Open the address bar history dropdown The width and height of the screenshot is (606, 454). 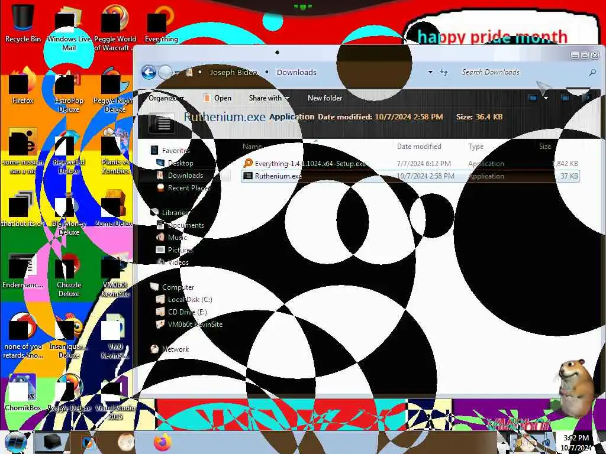[430, 72]
